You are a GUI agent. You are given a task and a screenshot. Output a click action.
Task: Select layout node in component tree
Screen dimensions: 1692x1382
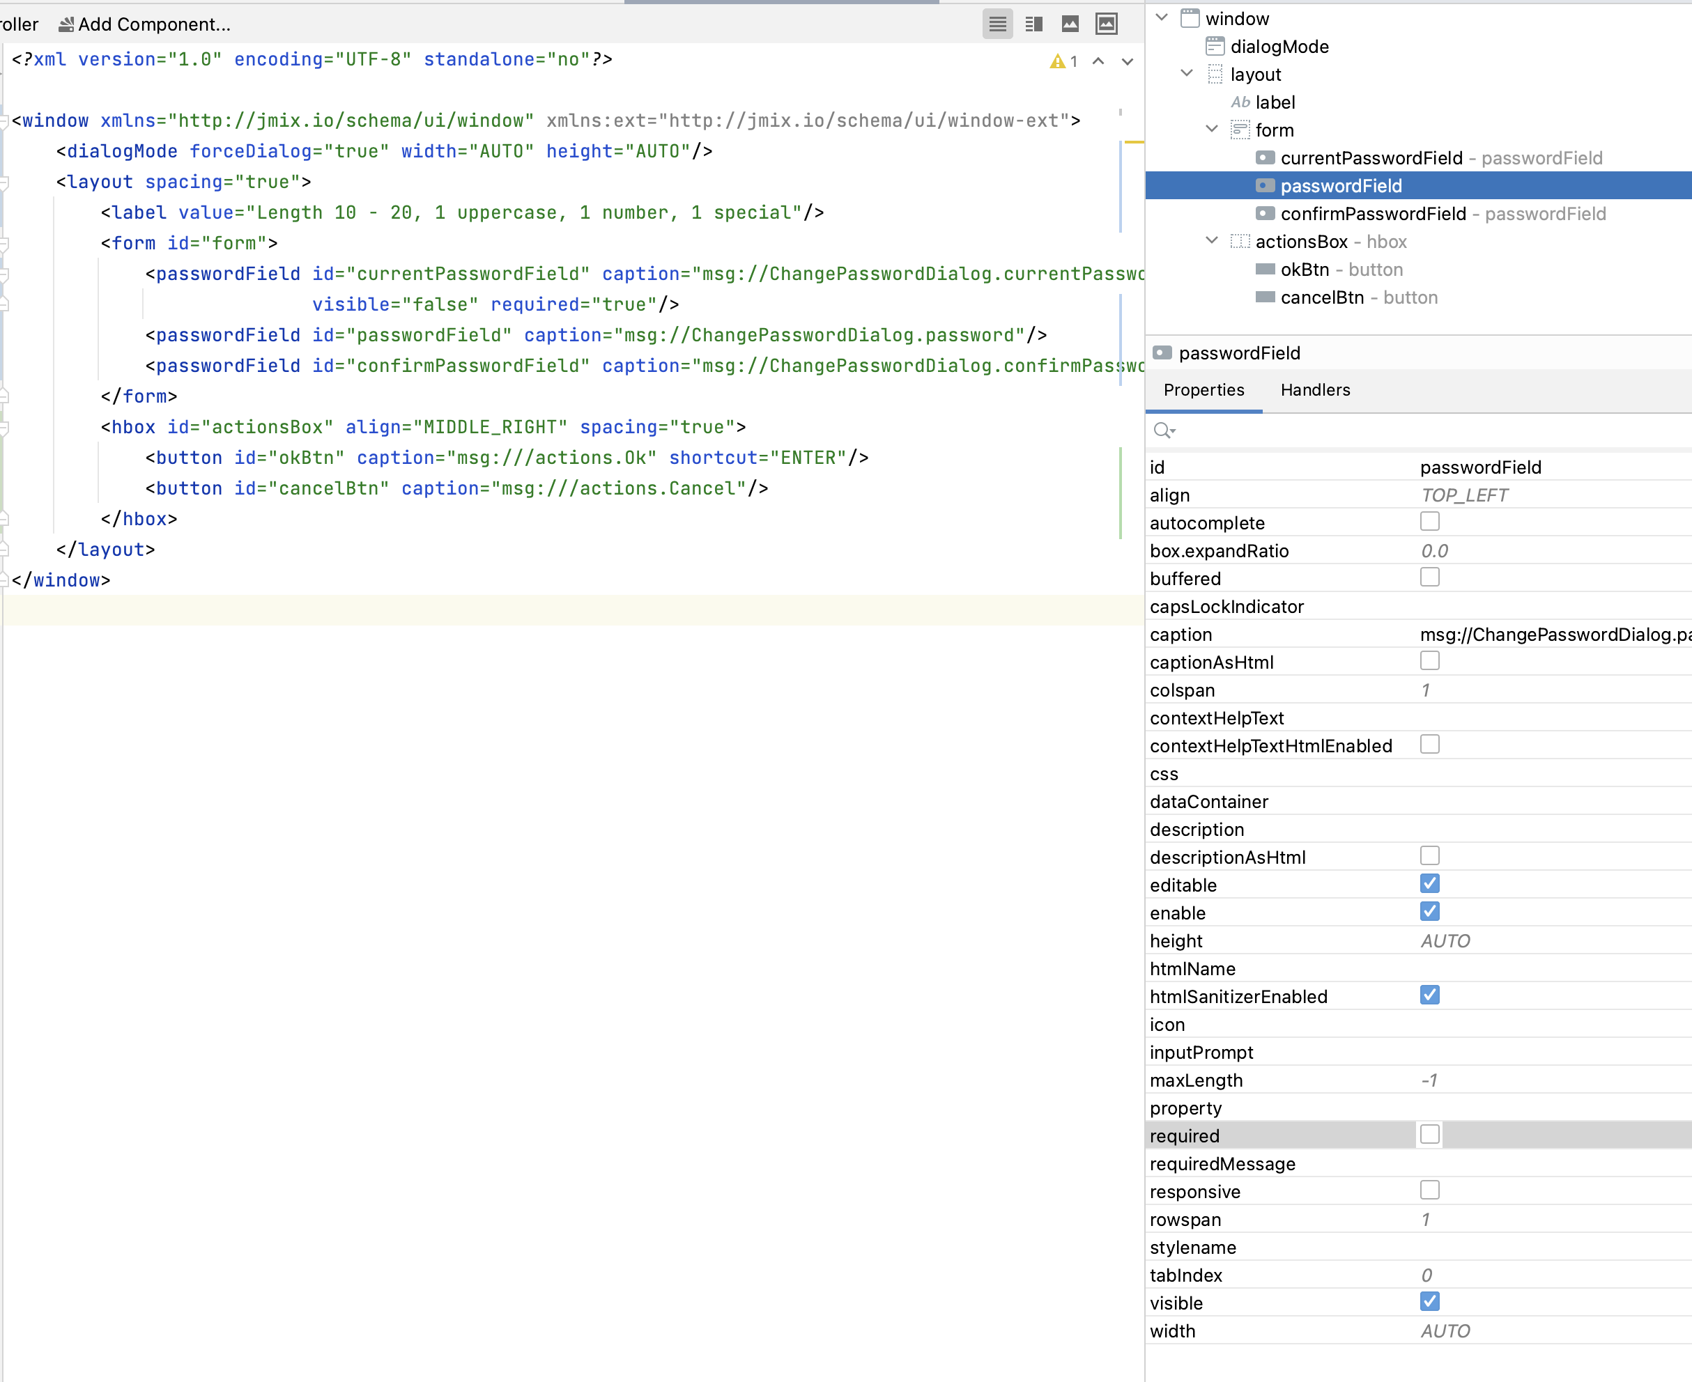pyautogui.click(x=1256, y=74)
